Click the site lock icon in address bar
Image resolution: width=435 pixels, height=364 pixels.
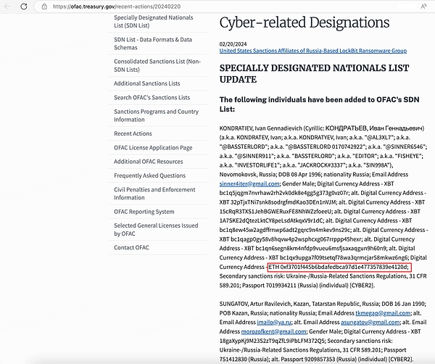click(45, 6)
